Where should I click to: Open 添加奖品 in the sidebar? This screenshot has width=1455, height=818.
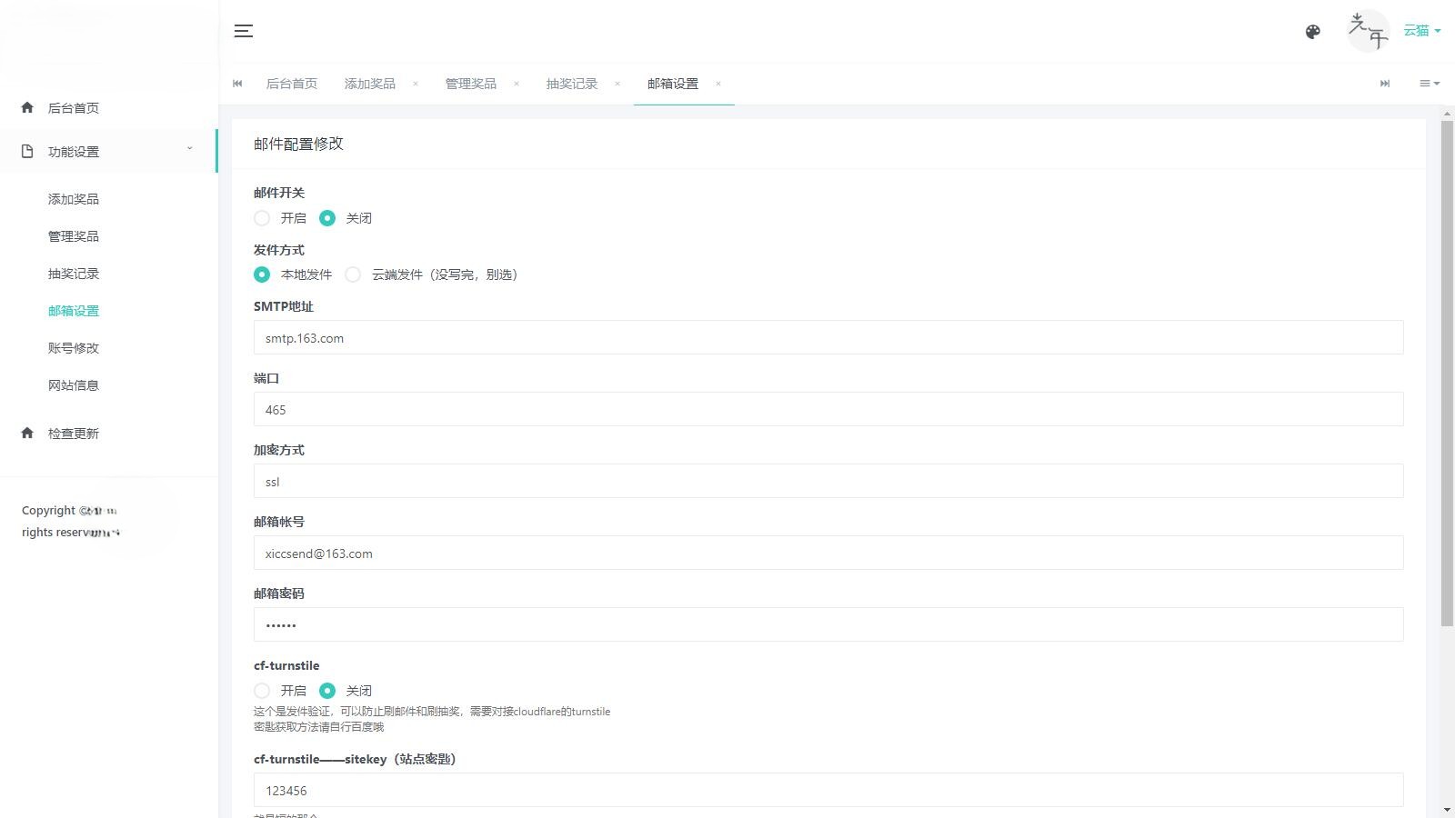[74, 199]
